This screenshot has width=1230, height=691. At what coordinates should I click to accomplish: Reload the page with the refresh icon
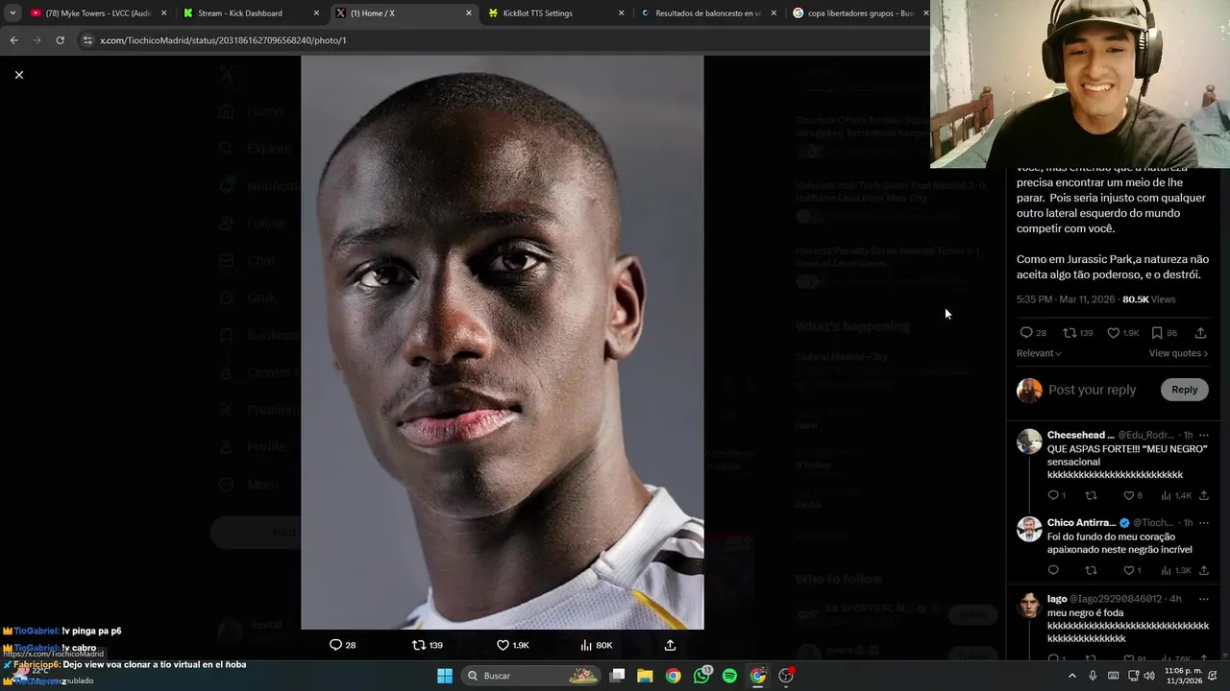[60, 40]
